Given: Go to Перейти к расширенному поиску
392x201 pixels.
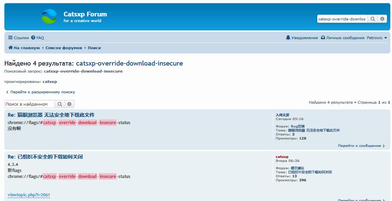Looking at the screenshot, I should tap(41, 92).
